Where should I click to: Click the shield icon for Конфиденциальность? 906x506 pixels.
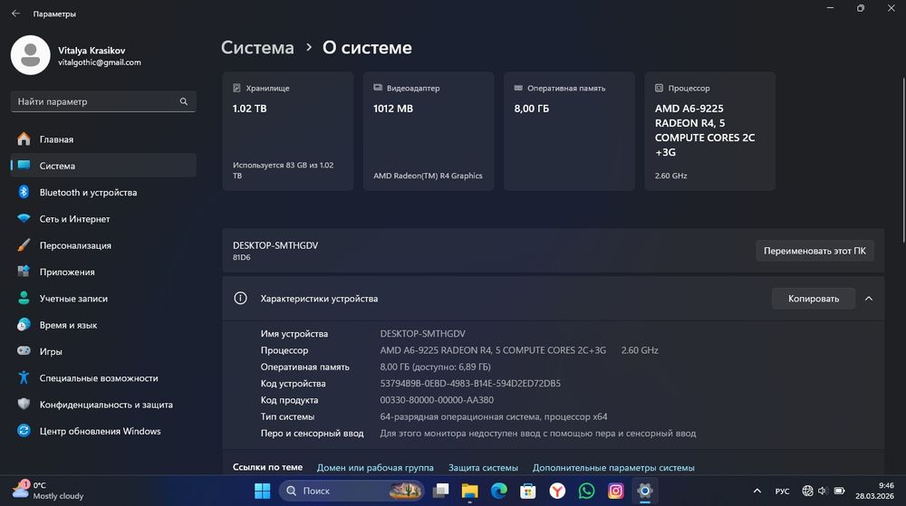pyautogui.click(x=24, y=405)
